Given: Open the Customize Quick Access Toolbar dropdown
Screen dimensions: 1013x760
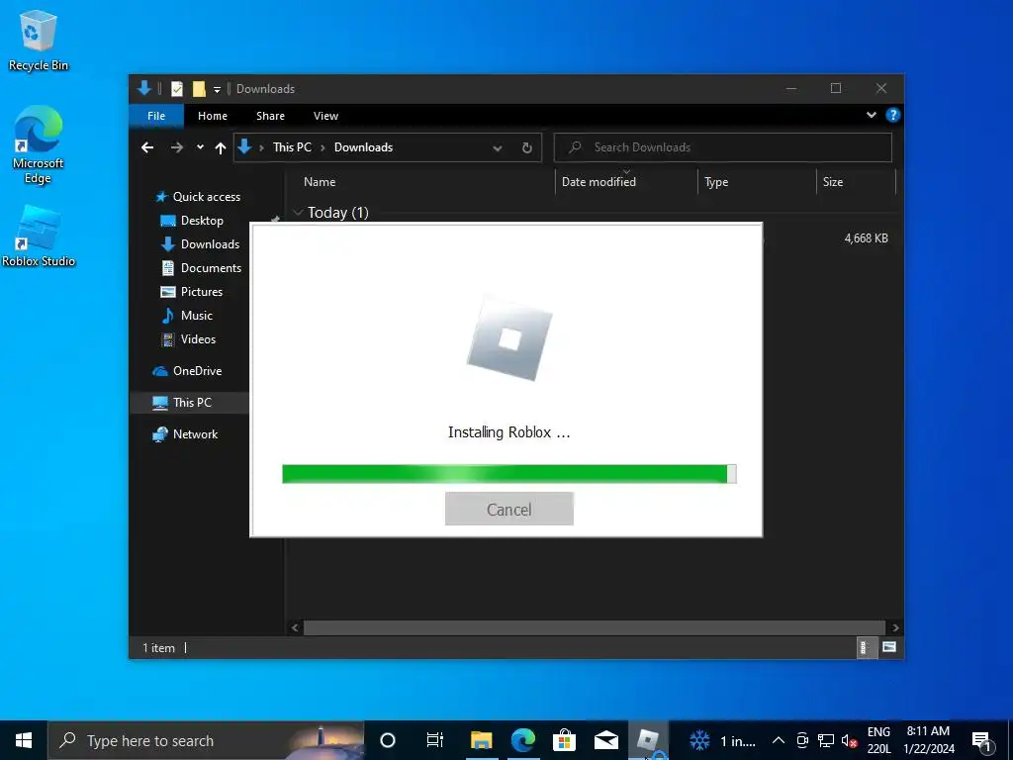Looking at the screenshot, I should 217,89.
